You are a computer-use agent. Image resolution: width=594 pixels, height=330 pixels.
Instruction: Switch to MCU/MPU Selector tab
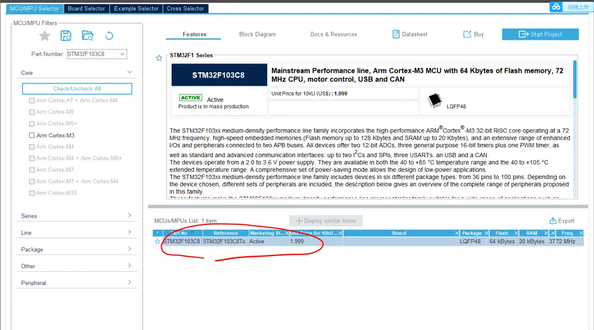point(35,9)
